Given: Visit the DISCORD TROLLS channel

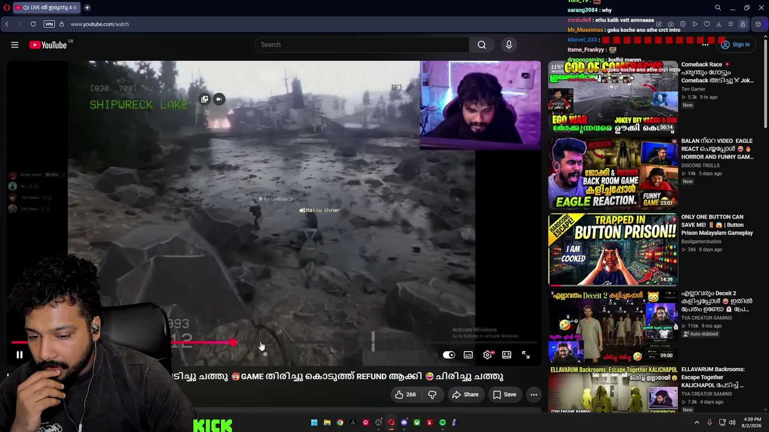Looking at the screenshot, I should [x=701, y=166].
